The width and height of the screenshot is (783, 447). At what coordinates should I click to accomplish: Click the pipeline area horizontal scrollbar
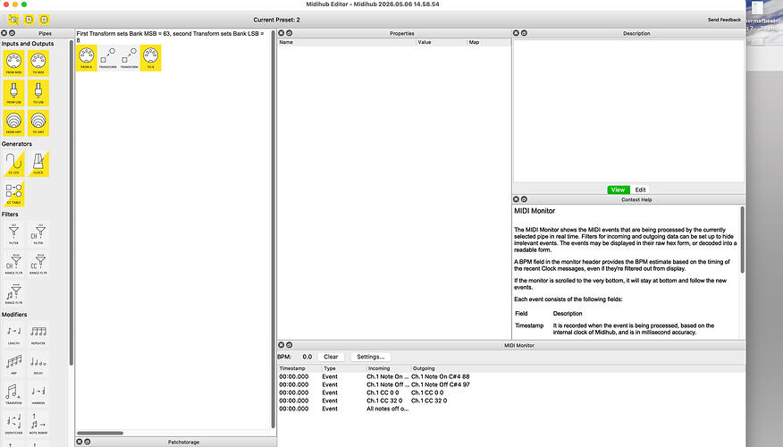100,433
